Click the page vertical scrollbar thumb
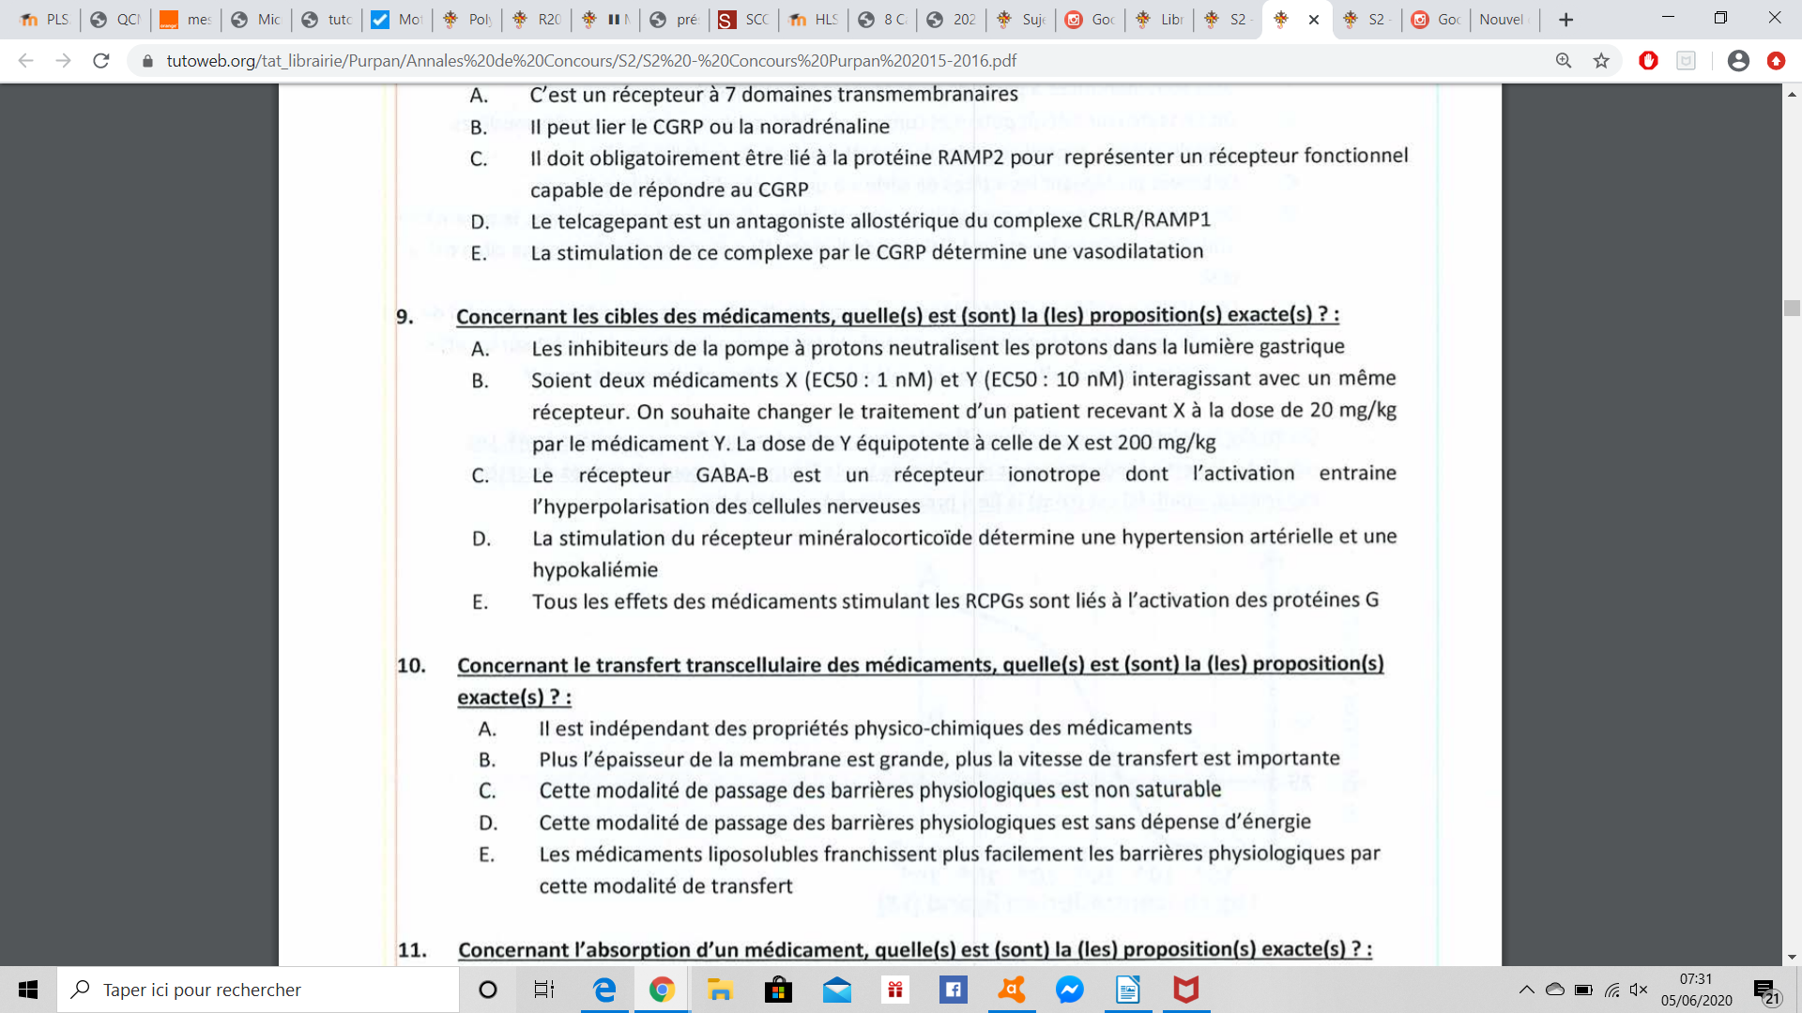 tap(1792, 308)
